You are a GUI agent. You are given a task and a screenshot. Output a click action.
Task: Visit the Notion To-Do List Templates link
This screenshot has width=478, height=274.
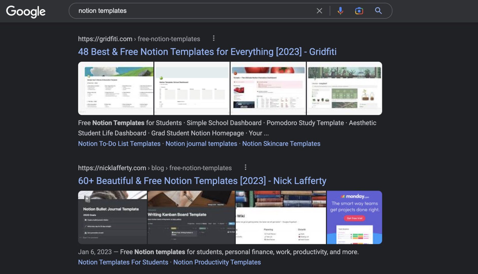119,143
